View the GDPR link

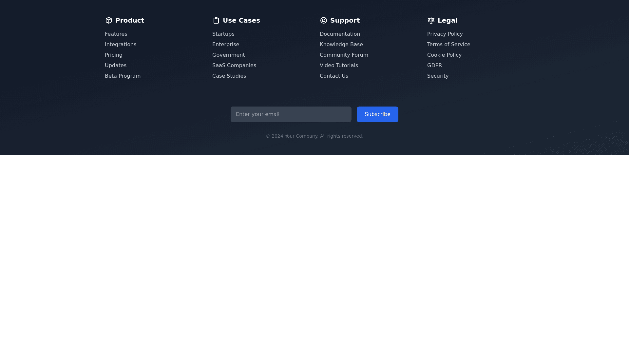tap(434, 66)
